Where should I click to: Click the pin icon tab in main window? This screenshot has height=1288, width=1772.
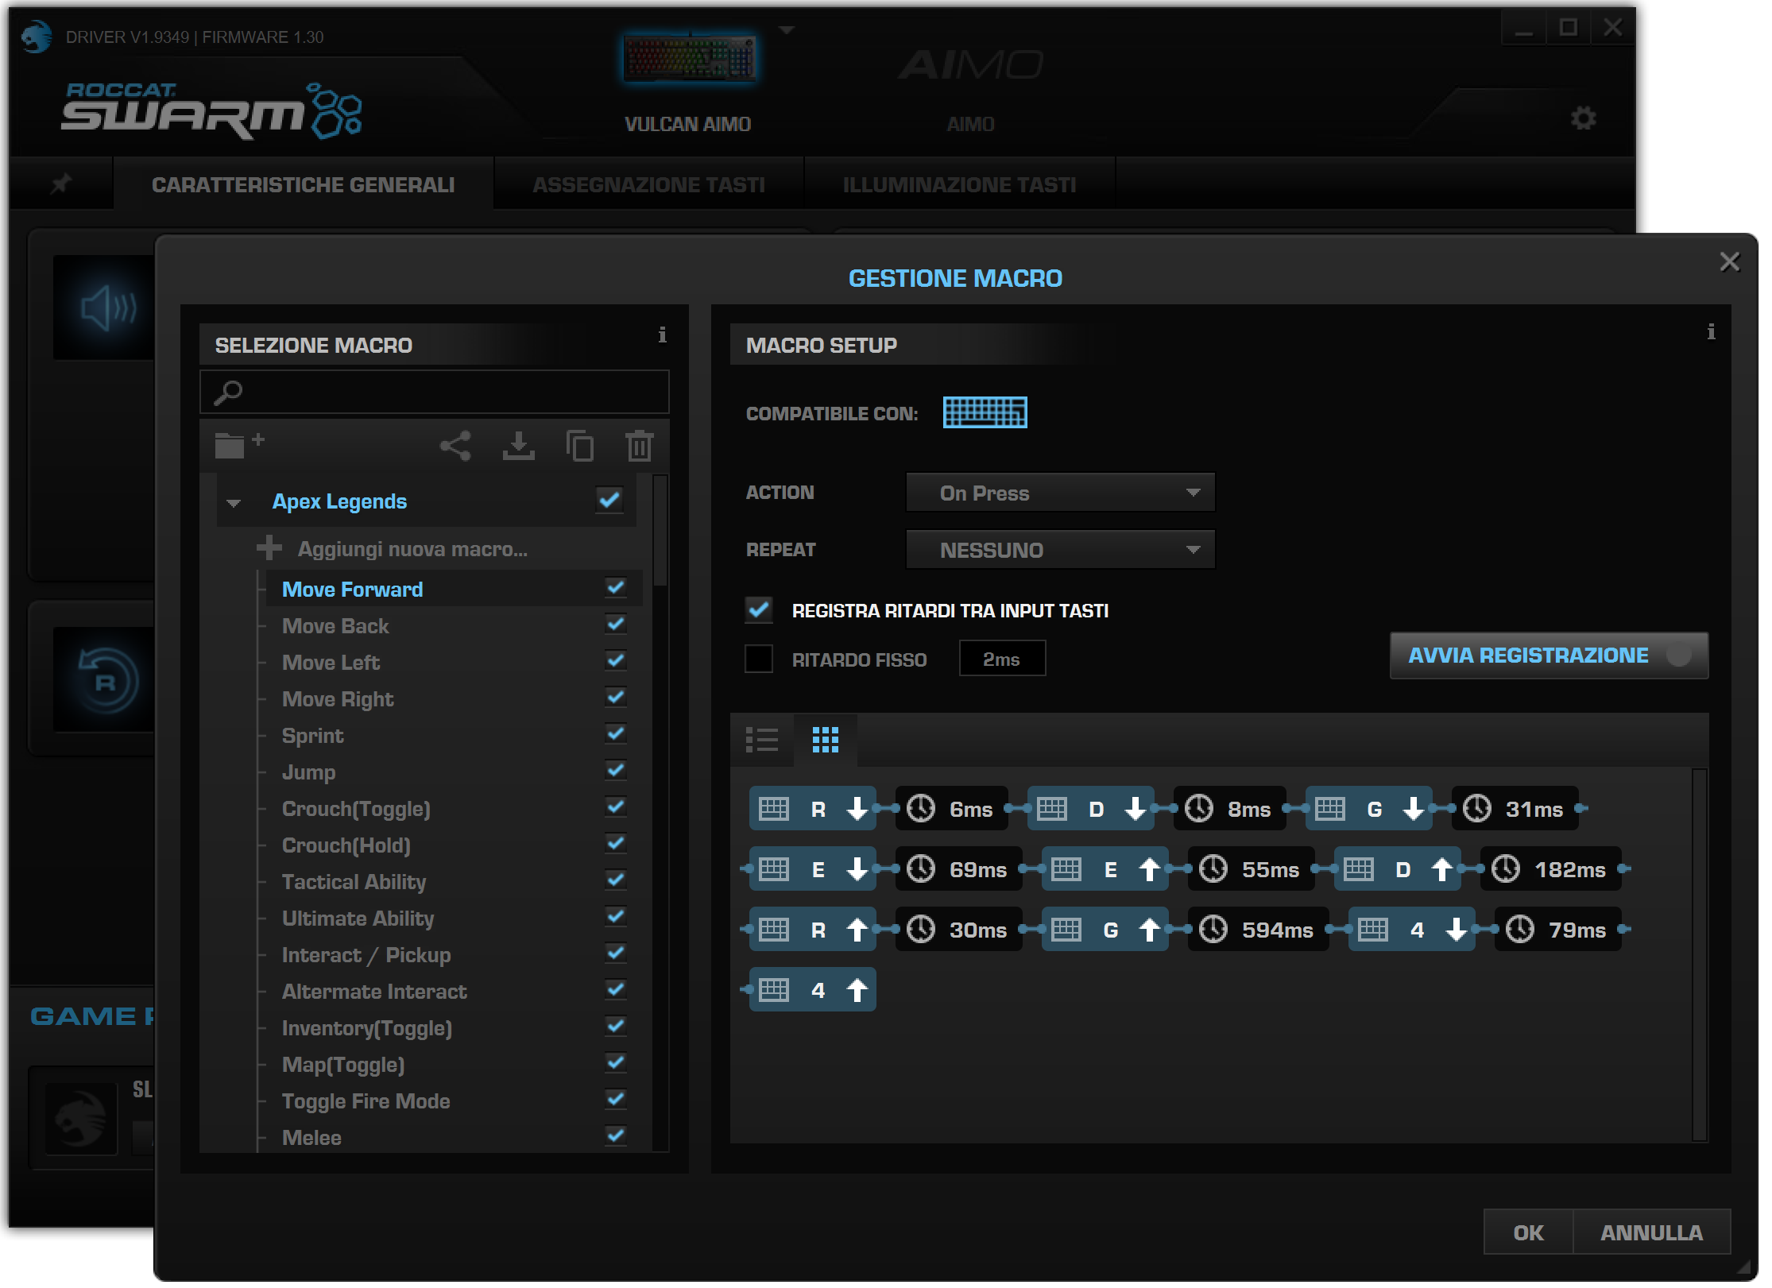[x=61, y=184]
